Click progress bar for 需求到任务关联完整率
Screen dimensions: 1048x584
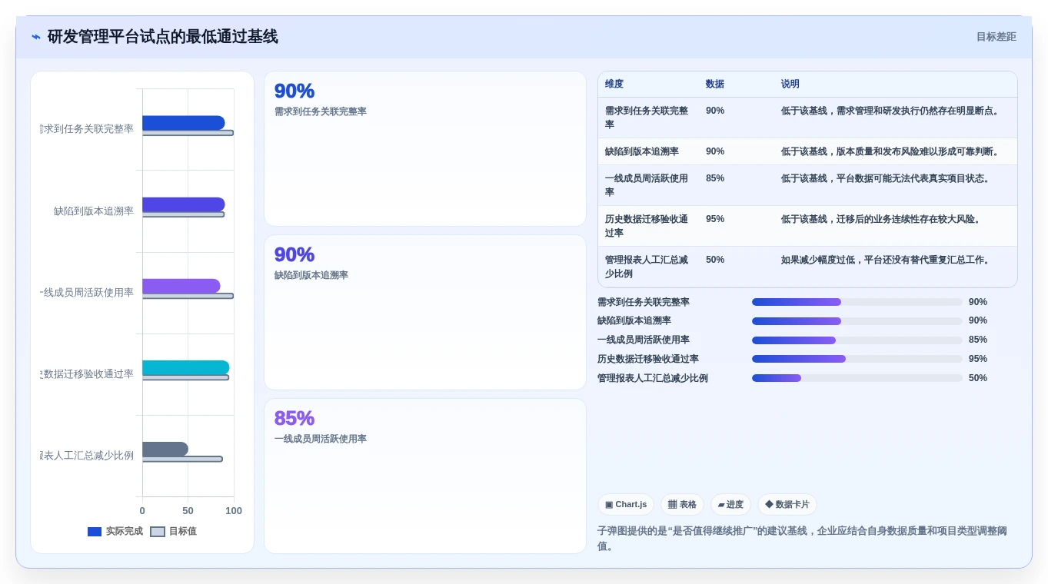(x=857, y=302)
